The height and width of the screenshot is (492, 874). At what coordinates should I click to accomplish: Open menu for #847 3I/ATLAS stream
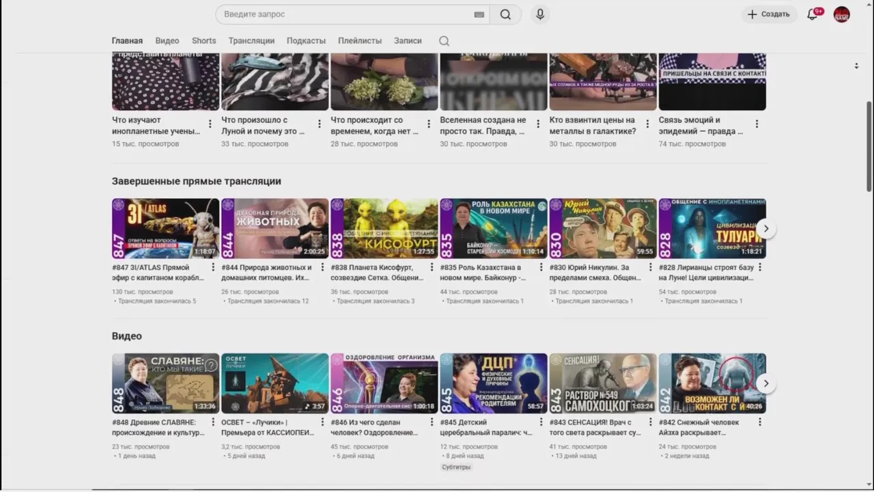(x=213, y=267)
